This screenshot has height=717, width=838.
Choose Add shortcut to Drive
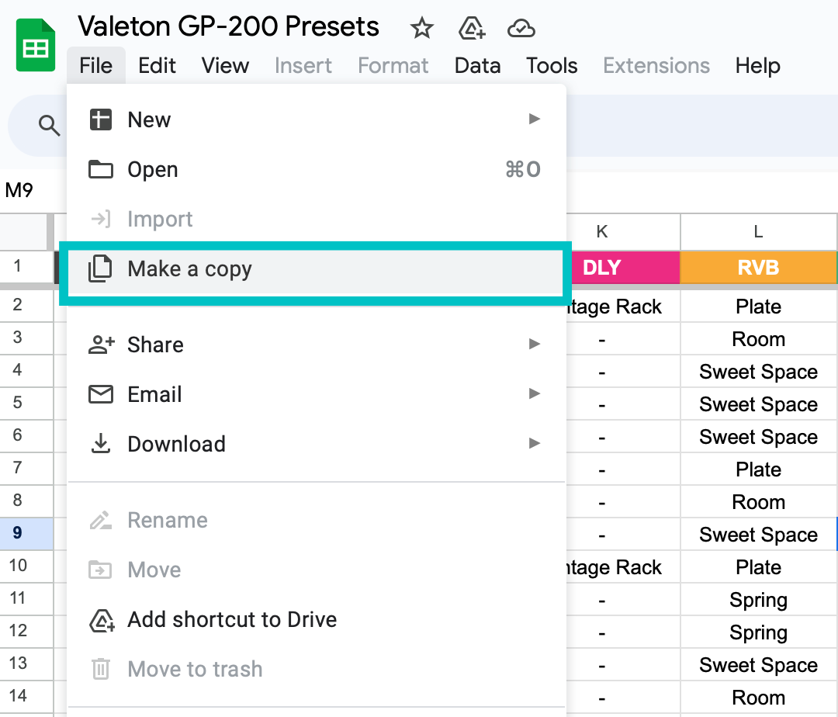(230, 619)
